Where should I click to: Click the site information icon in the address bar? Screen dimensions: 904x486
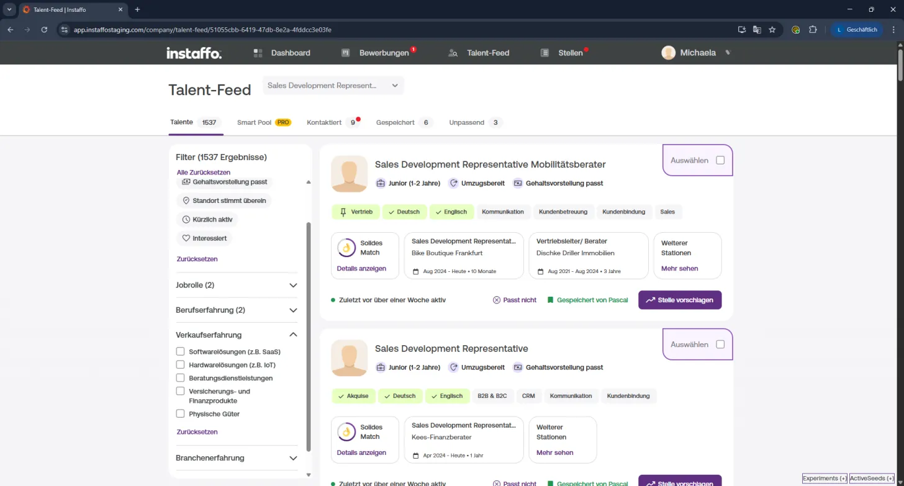tap(64, 29)
